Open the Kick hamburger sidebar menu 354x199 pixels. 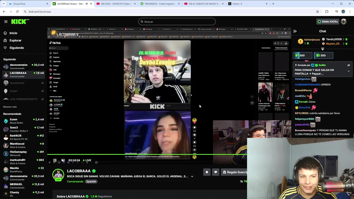click(6, 22)
